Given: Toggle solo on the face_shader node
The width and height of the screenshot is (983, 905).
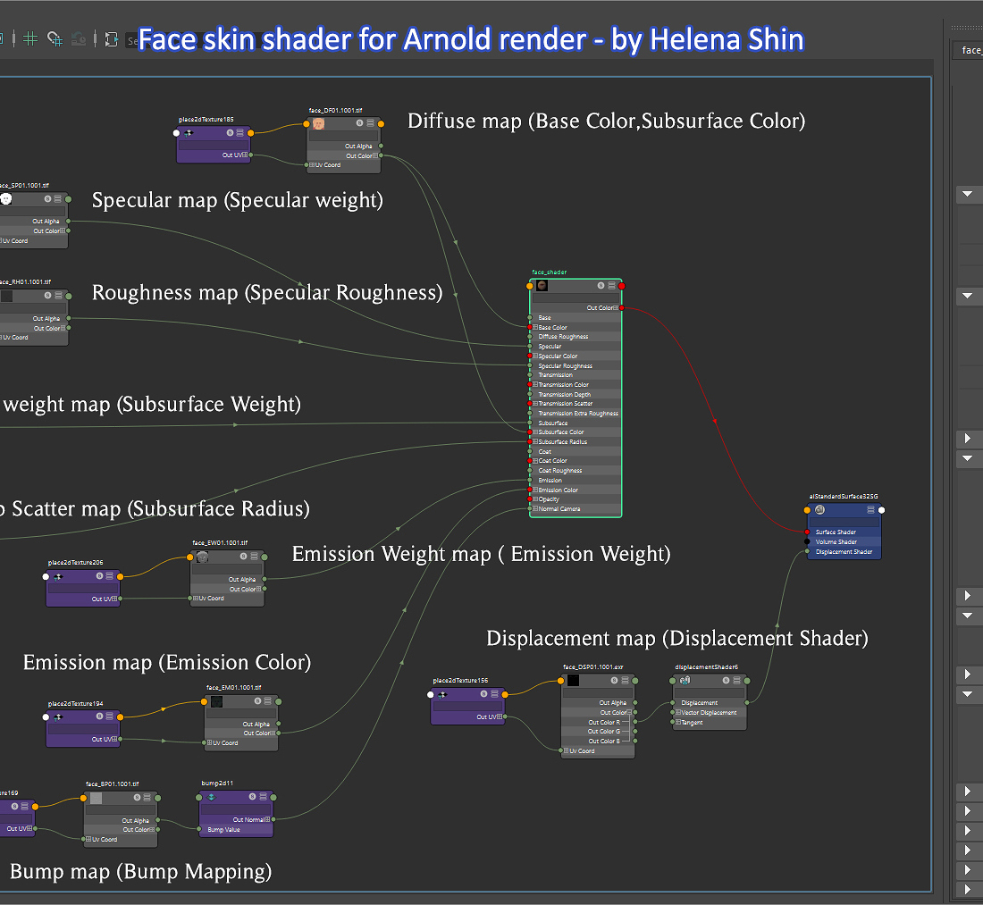Looking at the screenshot, I should click(x=601, y=286).
